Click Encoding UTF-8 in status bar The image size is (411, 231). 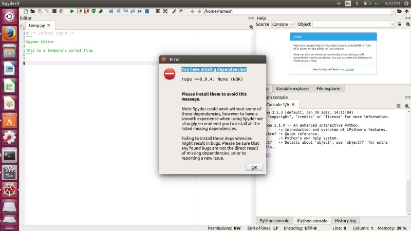click(300, 228)
